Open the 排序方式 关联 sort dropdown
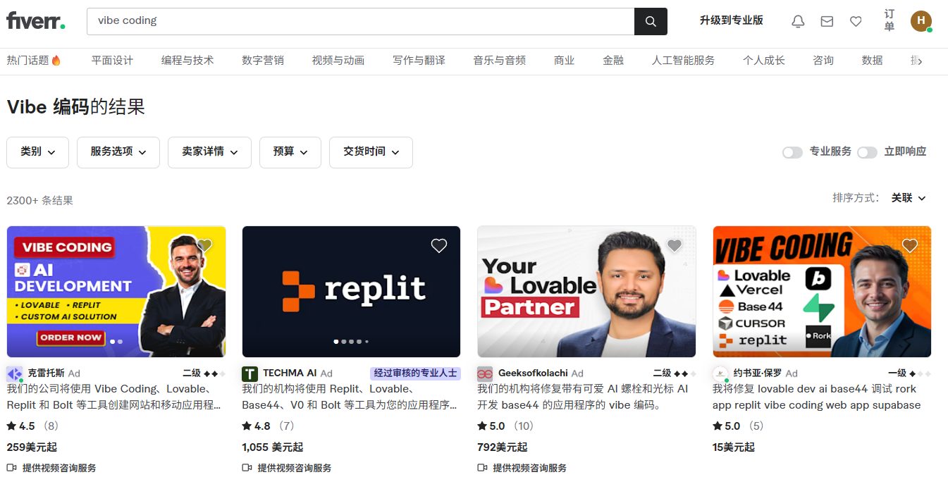 click(909, 198)
